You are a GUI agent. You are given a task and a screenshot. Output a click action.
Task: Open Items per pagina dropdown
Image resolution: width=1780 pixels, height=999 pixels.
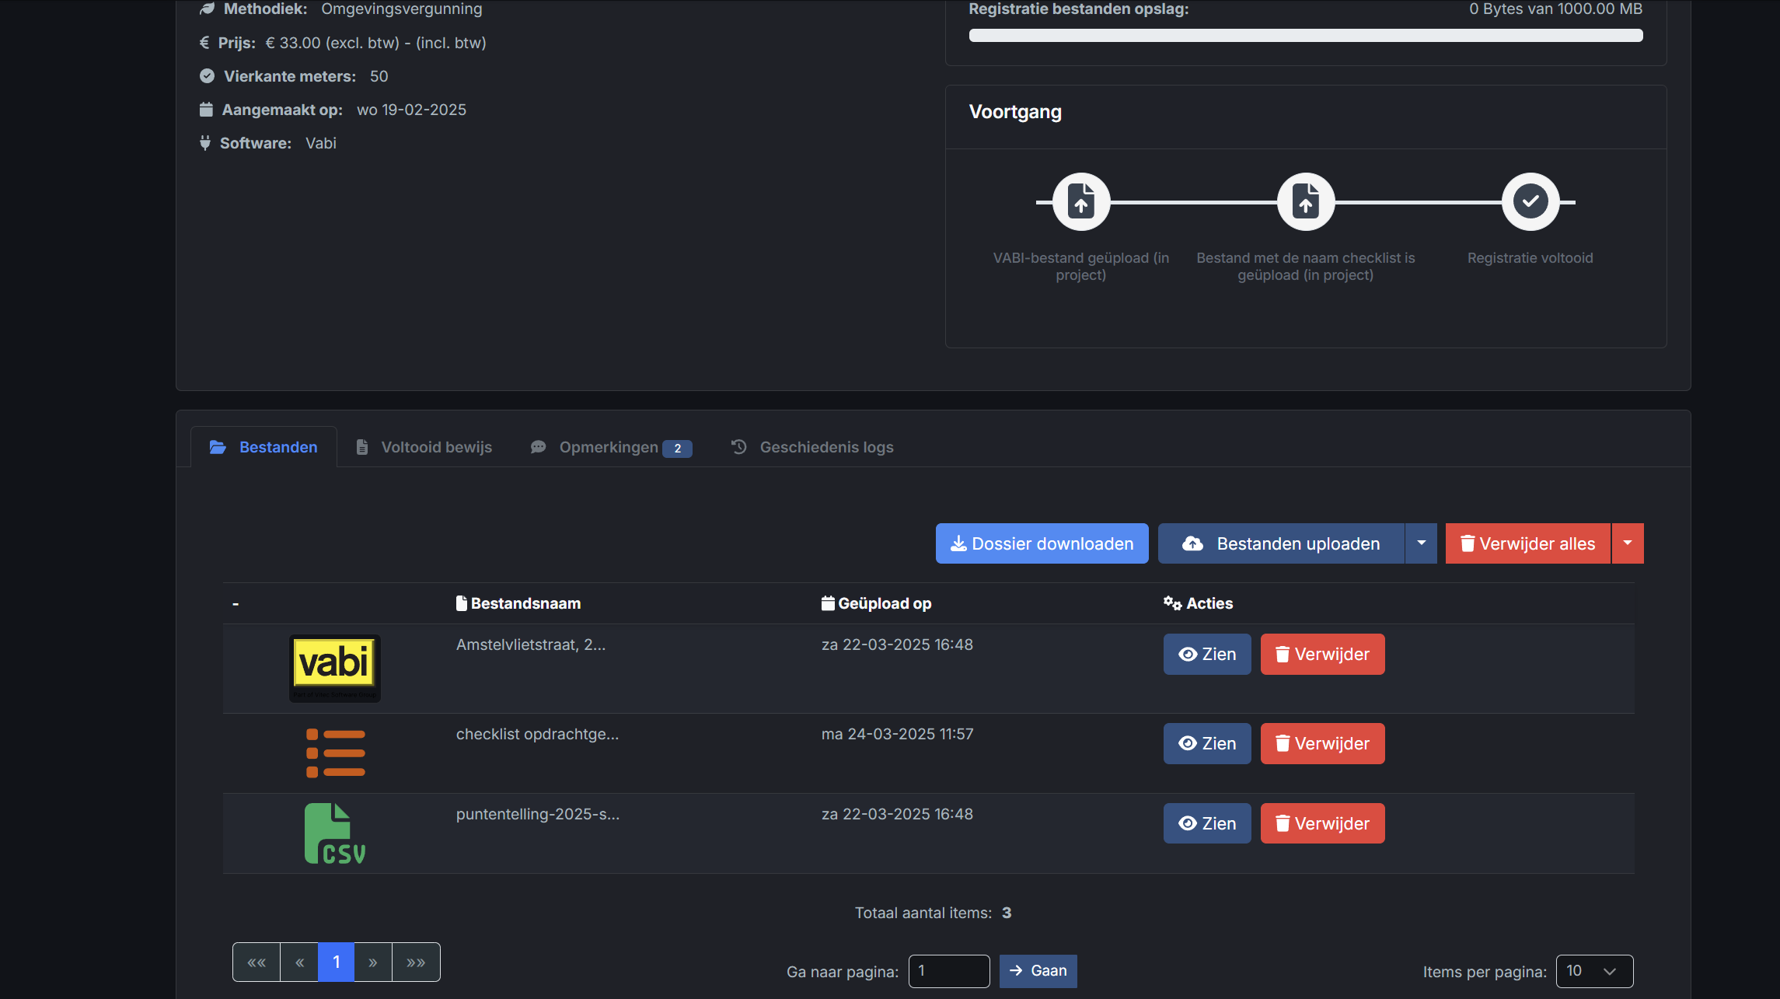coord(1594,971)
